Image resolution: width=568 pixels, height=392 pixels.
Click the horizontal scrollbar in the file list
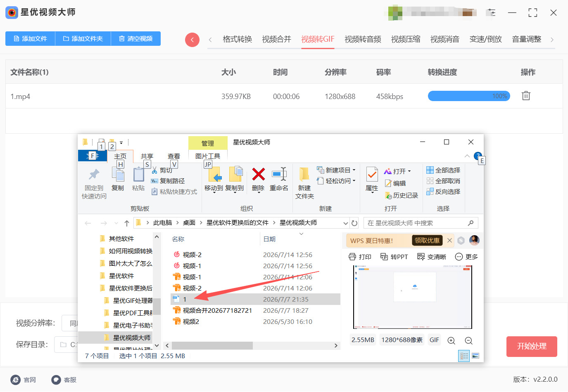tap(212, 345)
